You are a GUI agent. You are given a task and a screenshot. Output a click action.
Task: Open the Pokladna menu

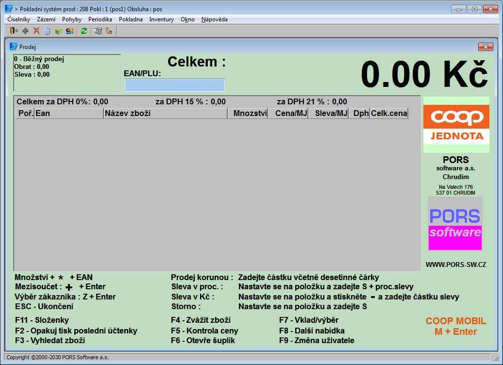(131, 19)
